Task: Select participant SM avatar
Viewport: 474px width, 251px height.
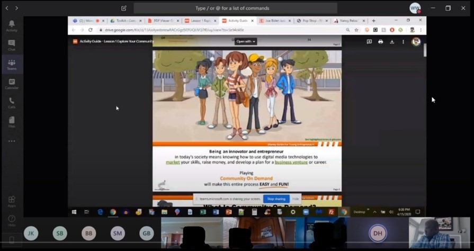Action: click(x=117, y=233)
